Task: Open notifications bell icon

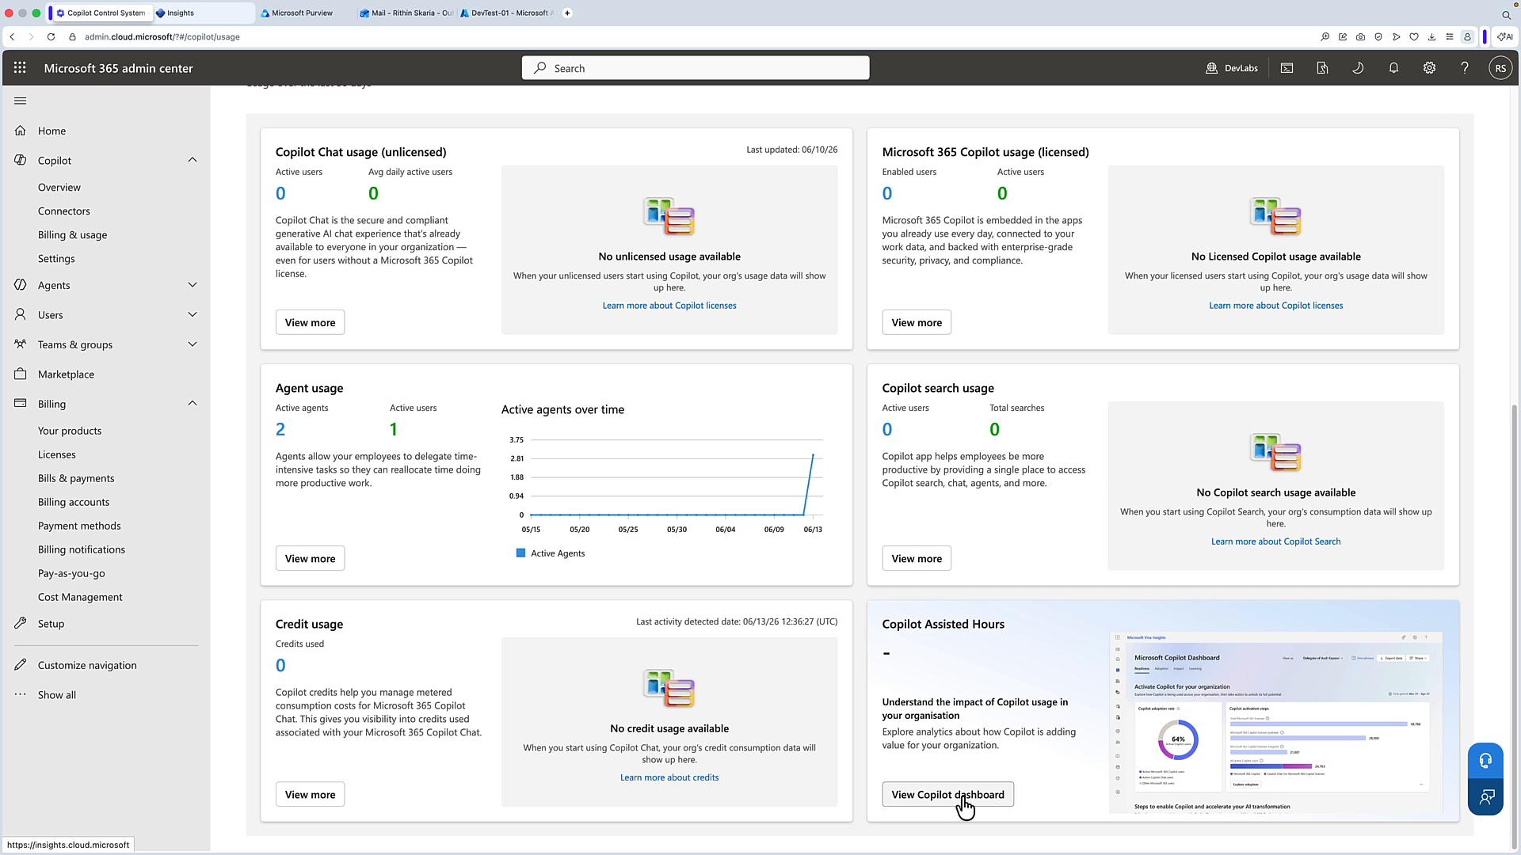Action: click(1393, 68)
